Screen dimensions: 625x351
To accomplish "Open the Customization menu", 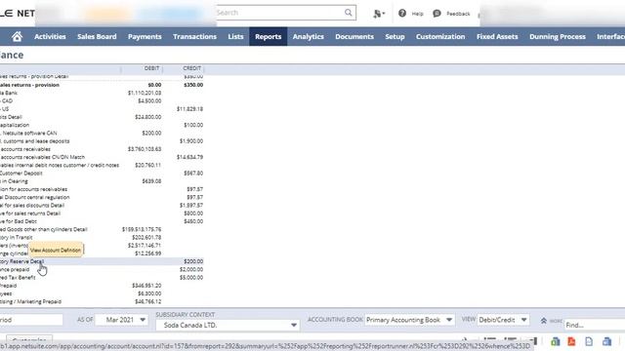I will point(440,37).
